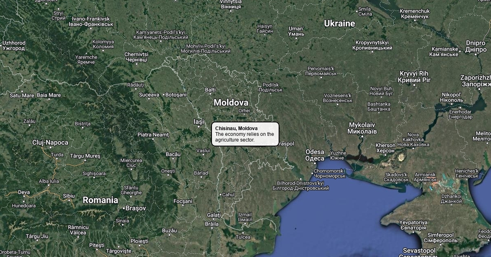
Task: Select the Moldova country label
Action: point(231,102)
